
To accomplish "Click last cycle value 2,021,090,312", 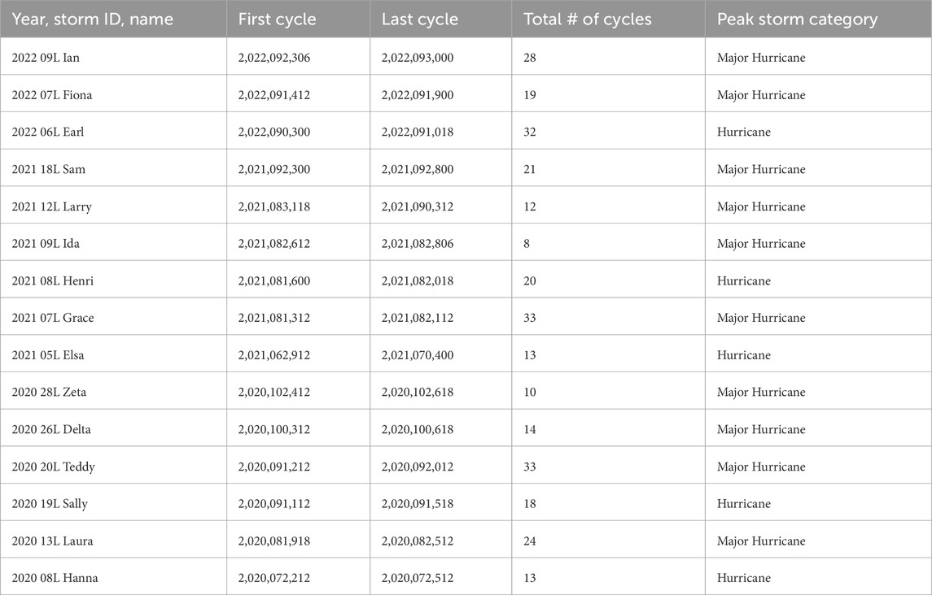I will pyautogui.click(x=418, y=206).
